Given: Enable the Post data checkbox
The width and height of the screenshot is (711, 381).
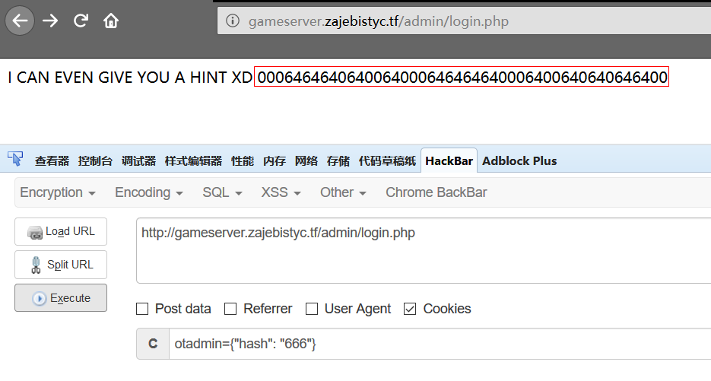Looking at the screenshot, I should [x=142, y=309].
